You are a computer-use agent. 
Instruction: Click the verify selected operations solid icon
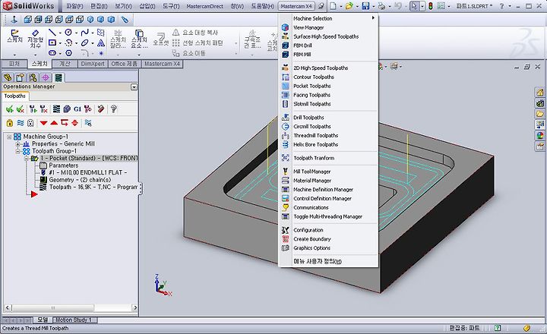click(x=67, y=109)
